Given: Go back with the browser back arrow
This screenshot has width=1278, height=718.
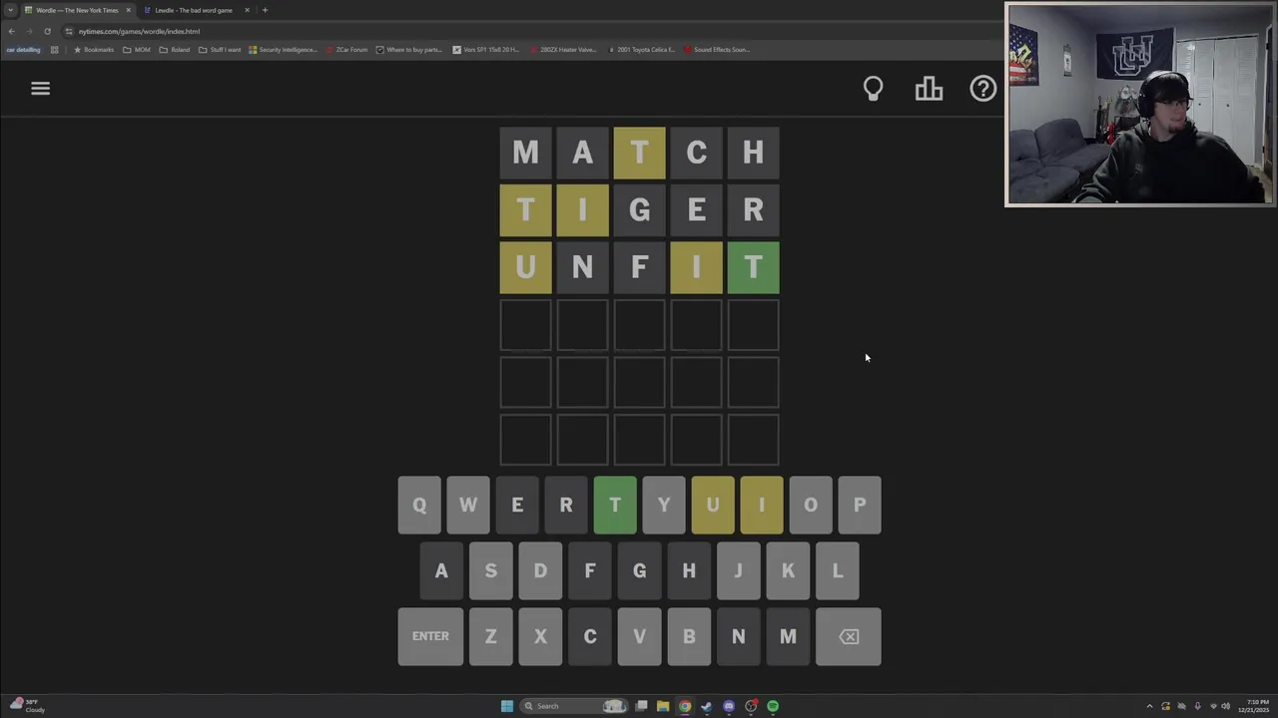Looking at the screenshot, I should click(11, 31).
